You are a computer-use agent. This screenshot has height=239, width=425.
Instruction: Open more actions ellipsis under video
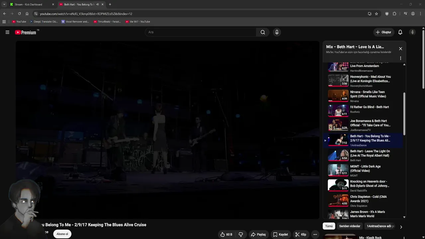pos(315,234)
